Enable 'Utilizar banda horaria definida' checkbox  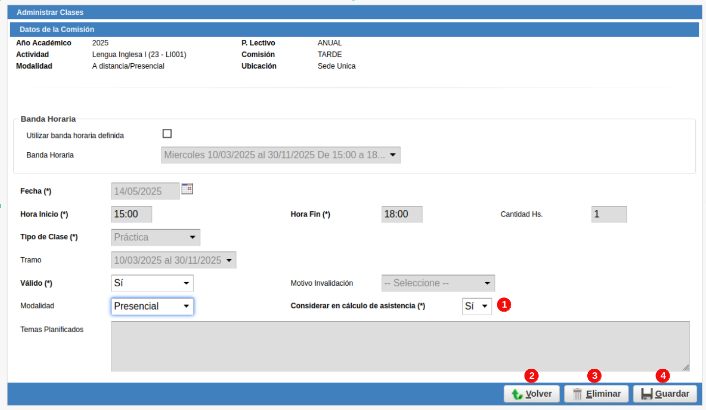[167, 134]
